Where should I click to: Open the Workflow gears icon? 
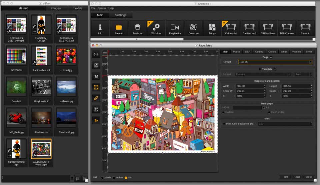156,28
